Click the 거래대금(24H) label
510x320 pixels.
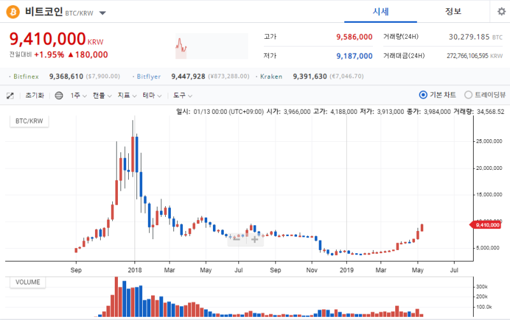[404, 55]
